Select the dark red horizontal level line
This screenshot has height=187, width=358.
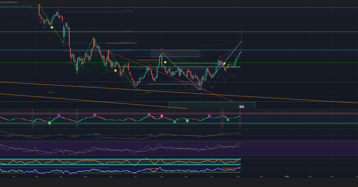[179, 82]
